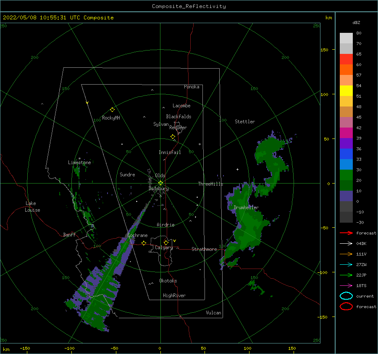Screen dimensions: 378x354
Task: Click the magenta 18TS arrow icon
Action: [x=346, y=286]
